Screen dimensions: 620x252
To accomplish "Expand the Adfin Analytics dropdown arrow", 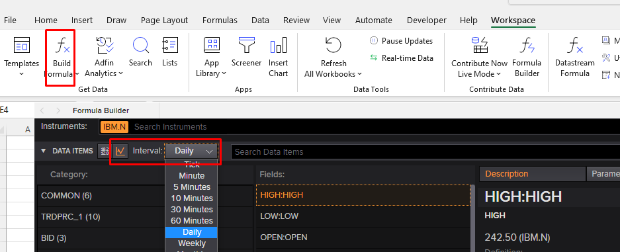I will (x=120, y=73).
